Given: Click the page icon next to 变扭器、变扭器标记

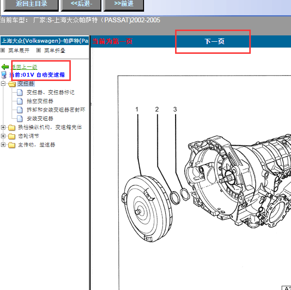Looking at the screenshot, I should tap(20, 93).
